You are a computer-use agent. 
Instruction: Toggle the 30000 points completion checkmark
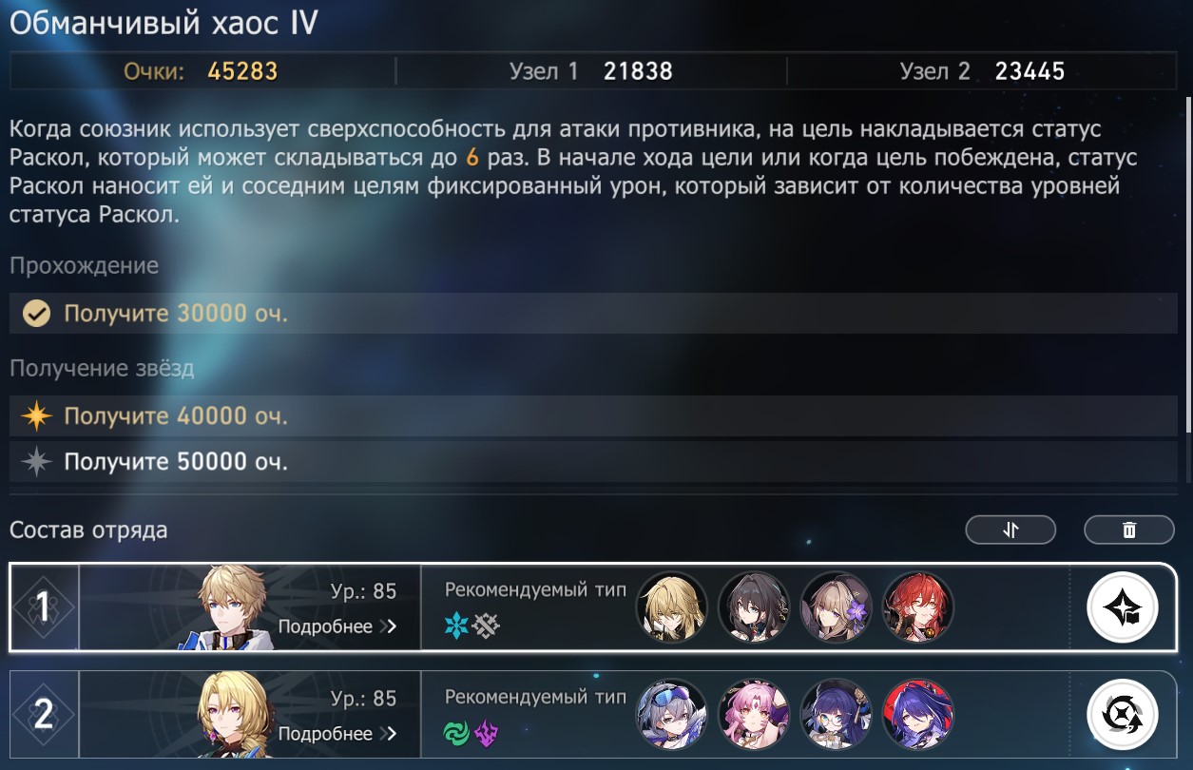[36, 314]
